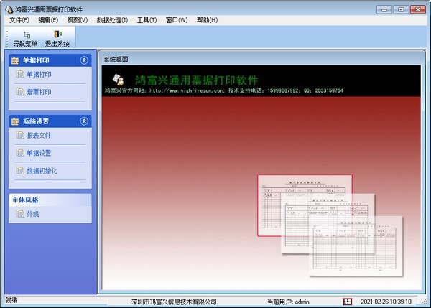This screenshot has height=308, width=431.
Task: Click 深圳市鸿富兴信息技术有限公司 in status bar
Action: [174, 302]
